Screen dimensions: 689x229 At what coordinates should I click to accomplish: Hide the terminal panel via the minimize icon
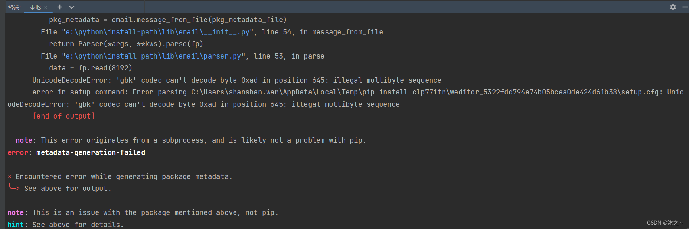(685, 7)
